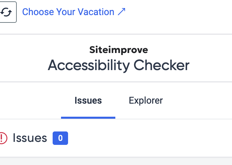232x165 pixels.
Task: Click the Siteimprove logo text
Action: coord(119,50)
